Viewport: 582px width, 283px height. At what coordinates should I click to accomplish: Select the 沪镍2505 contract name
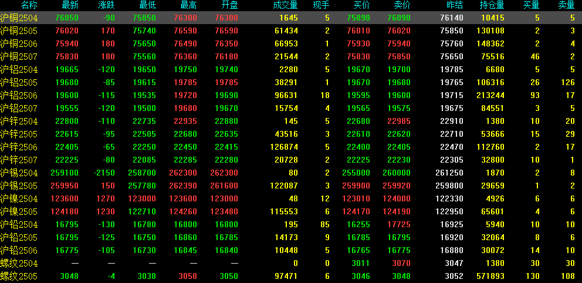tap(19, 212)
